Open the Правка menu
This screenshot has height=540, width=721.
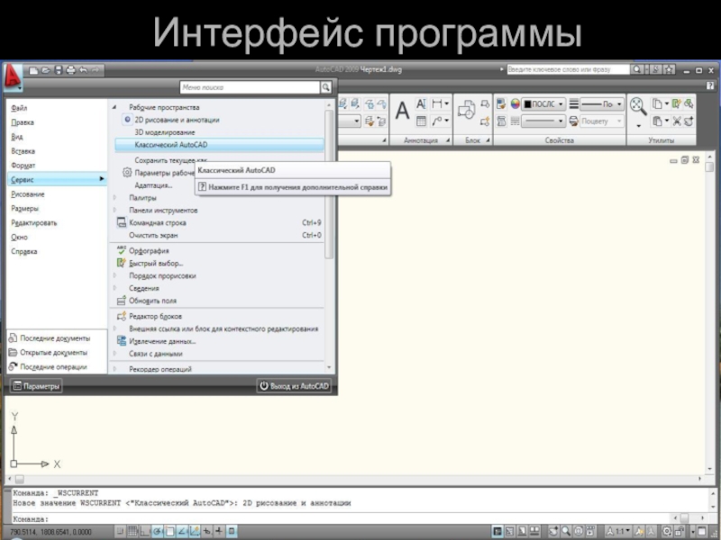(x=23, y=122)
